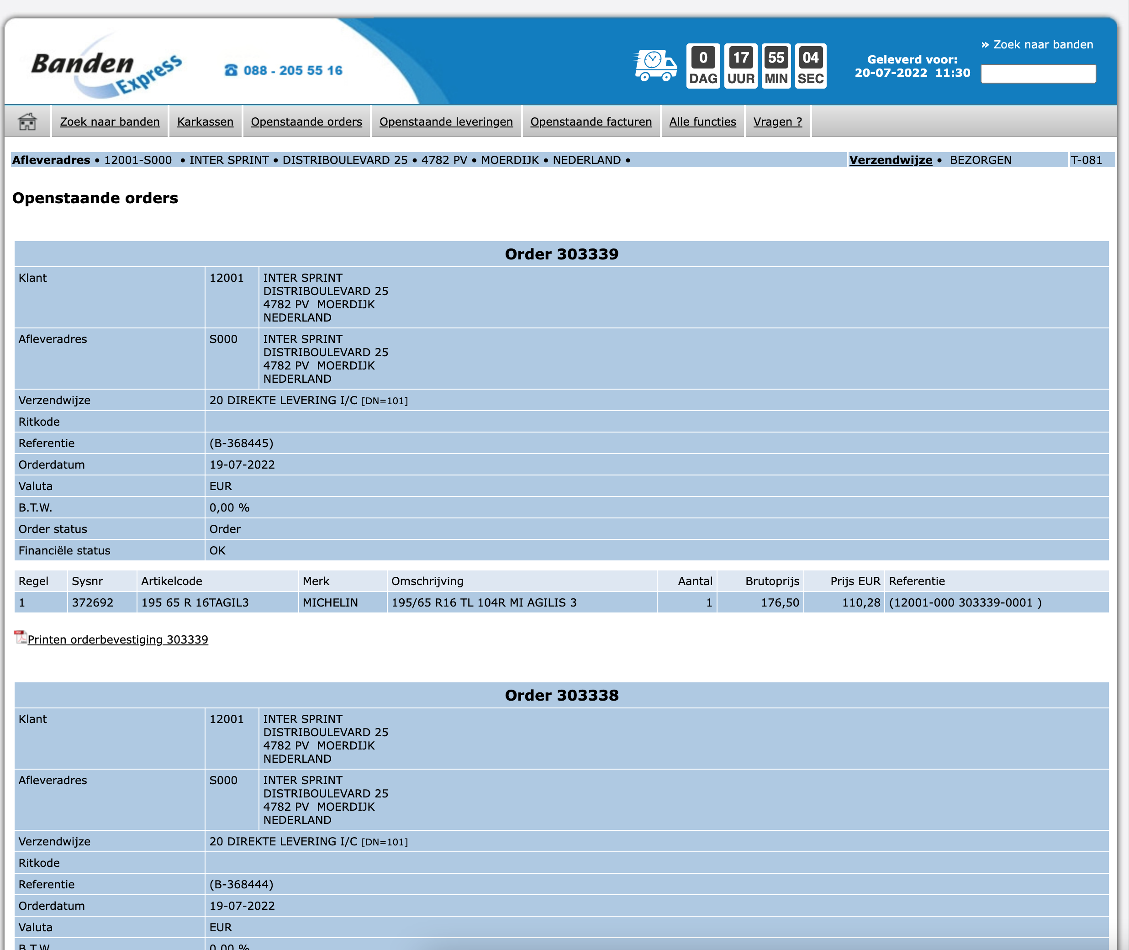Go to Openstaande orders tab
This screenshot has width=1129, height=950.
[x=306, y=121]
